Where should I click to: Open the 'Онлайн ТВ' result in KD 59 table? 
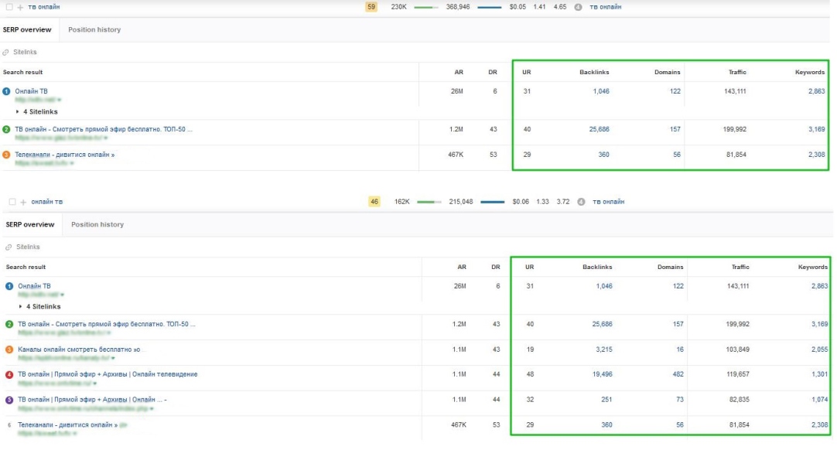pos(31,91)
